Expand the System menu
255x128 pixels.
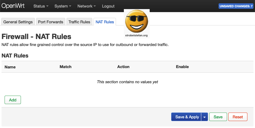[x=63, y=6]
